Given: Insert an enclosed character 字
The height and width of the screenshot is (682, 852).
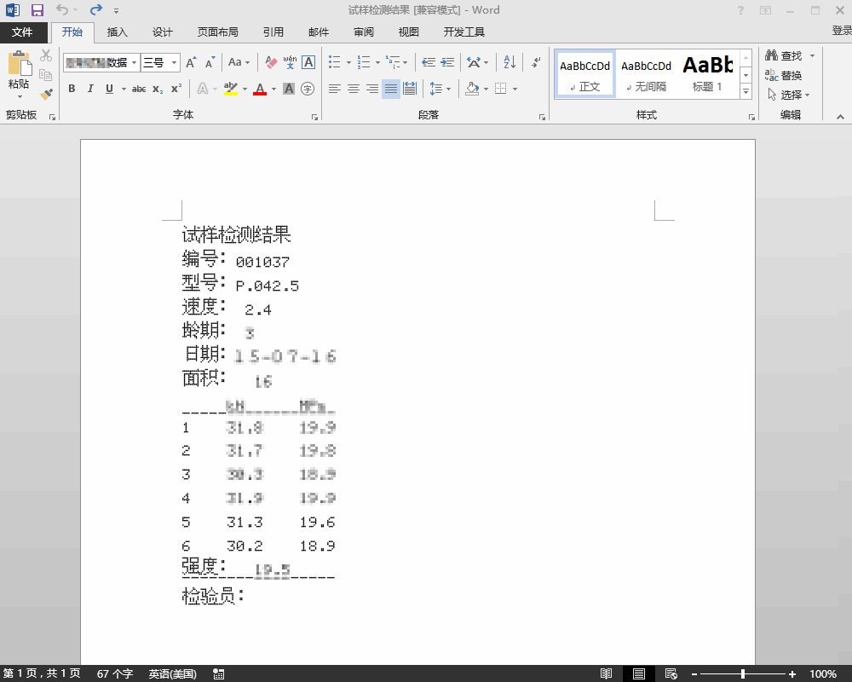Looking at the screenshot, I should 308,89.
